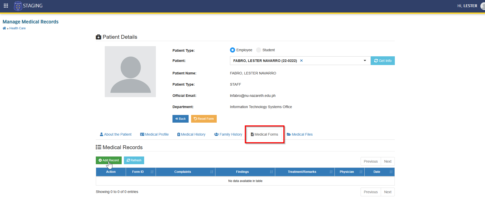The image size is (485, 208).
Task: Switch to About the Patient tab
Action: point(116,134)
